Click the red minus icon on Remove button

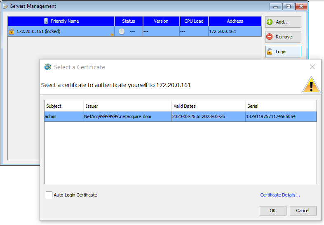(270, 37)
